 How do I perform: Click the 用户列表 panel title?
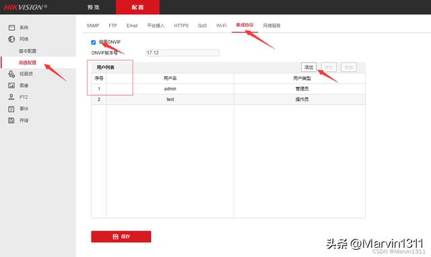(x=106, y=67)
